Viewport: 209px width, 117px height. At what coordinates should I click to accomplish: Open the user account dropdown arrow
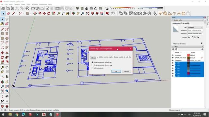(x=116, y=13)
